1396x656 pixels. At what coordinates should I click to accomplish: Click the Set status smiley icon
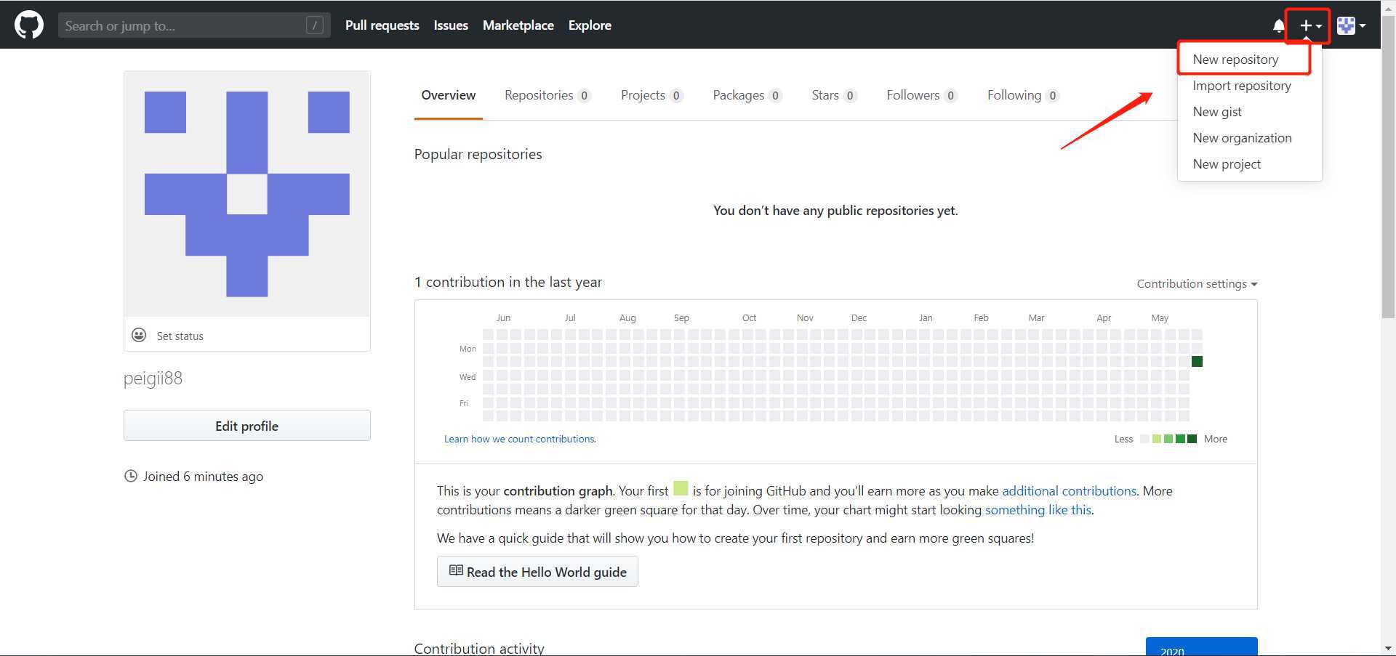pos(139,335)
